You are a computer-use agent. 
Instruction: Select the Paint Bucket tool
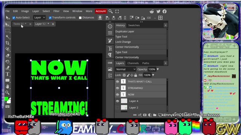7,61
